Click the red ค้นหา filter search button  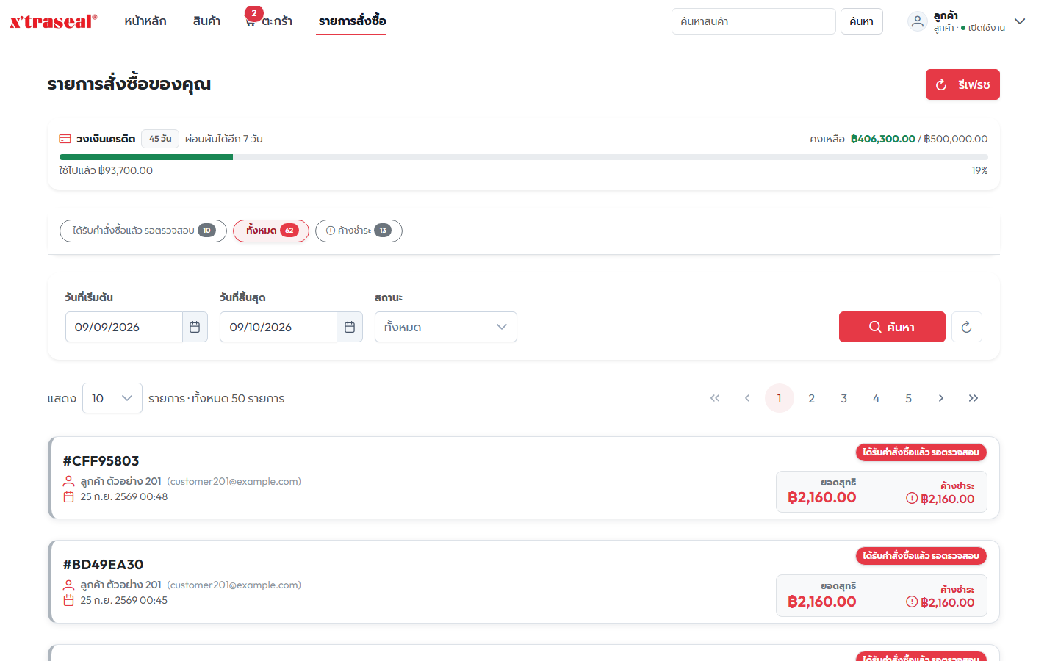(892, 327)
